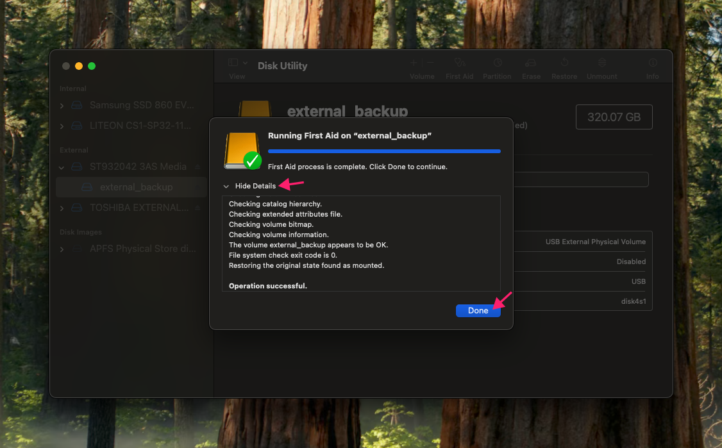Click "Checking volume information." log line
The width and height of the screenshot is (722, 448).
coord(278,235)
